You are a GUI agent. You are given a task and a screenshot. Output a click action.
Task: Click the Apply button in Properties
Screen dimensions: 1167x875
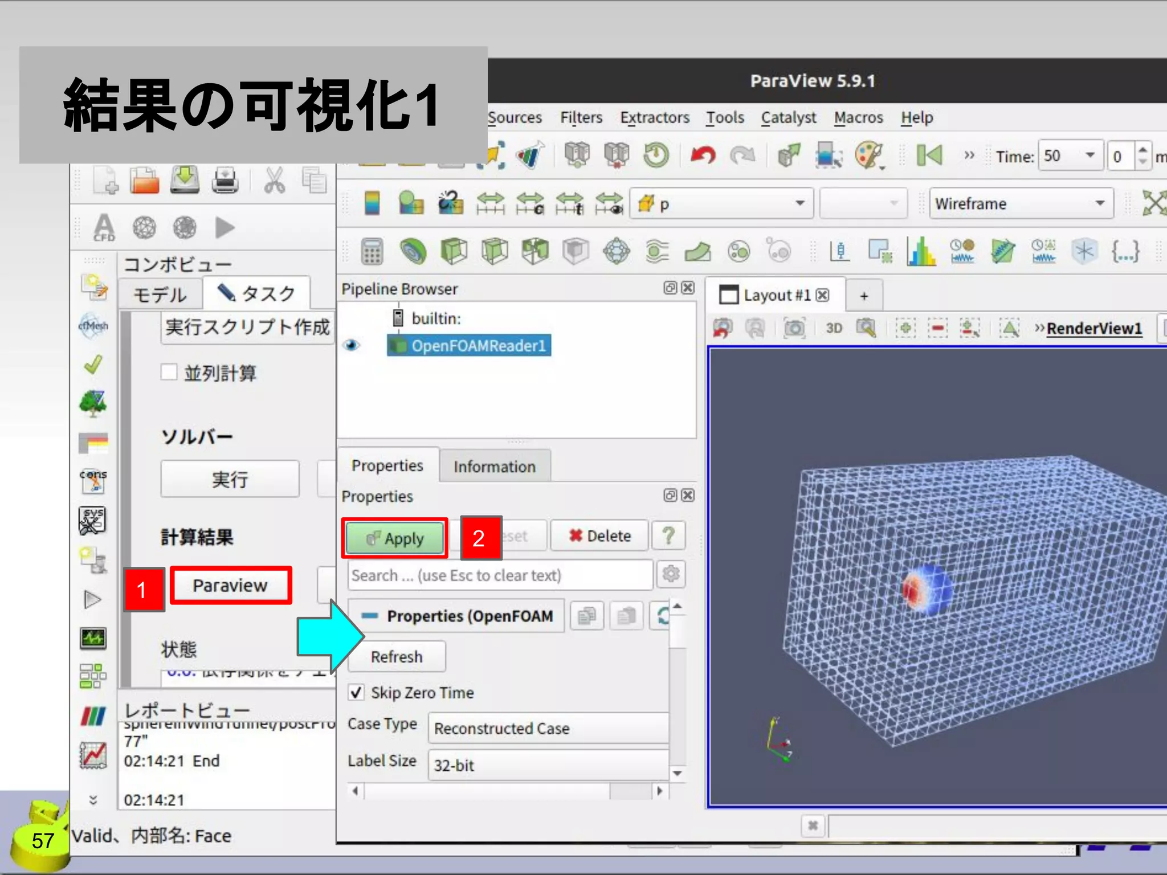[x=395, y=538]
